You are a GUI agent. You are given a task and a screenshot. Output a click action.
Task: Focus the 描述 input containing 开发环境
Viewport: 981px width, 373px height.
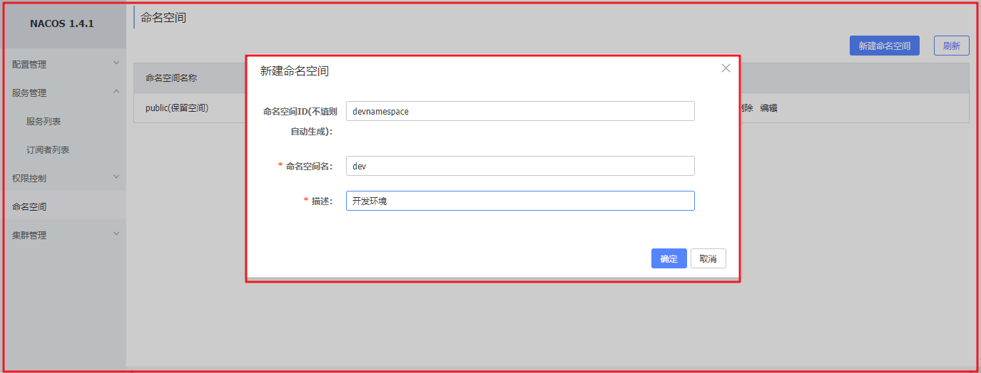click(520, 201)
